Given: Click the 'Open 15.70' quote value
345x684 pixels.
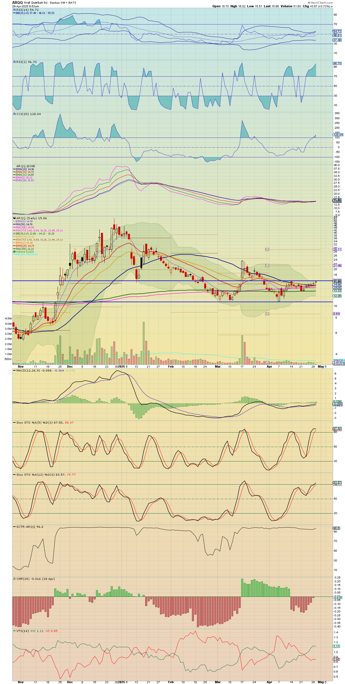Looking at the screenshot, I should click(x=221, y=6).
